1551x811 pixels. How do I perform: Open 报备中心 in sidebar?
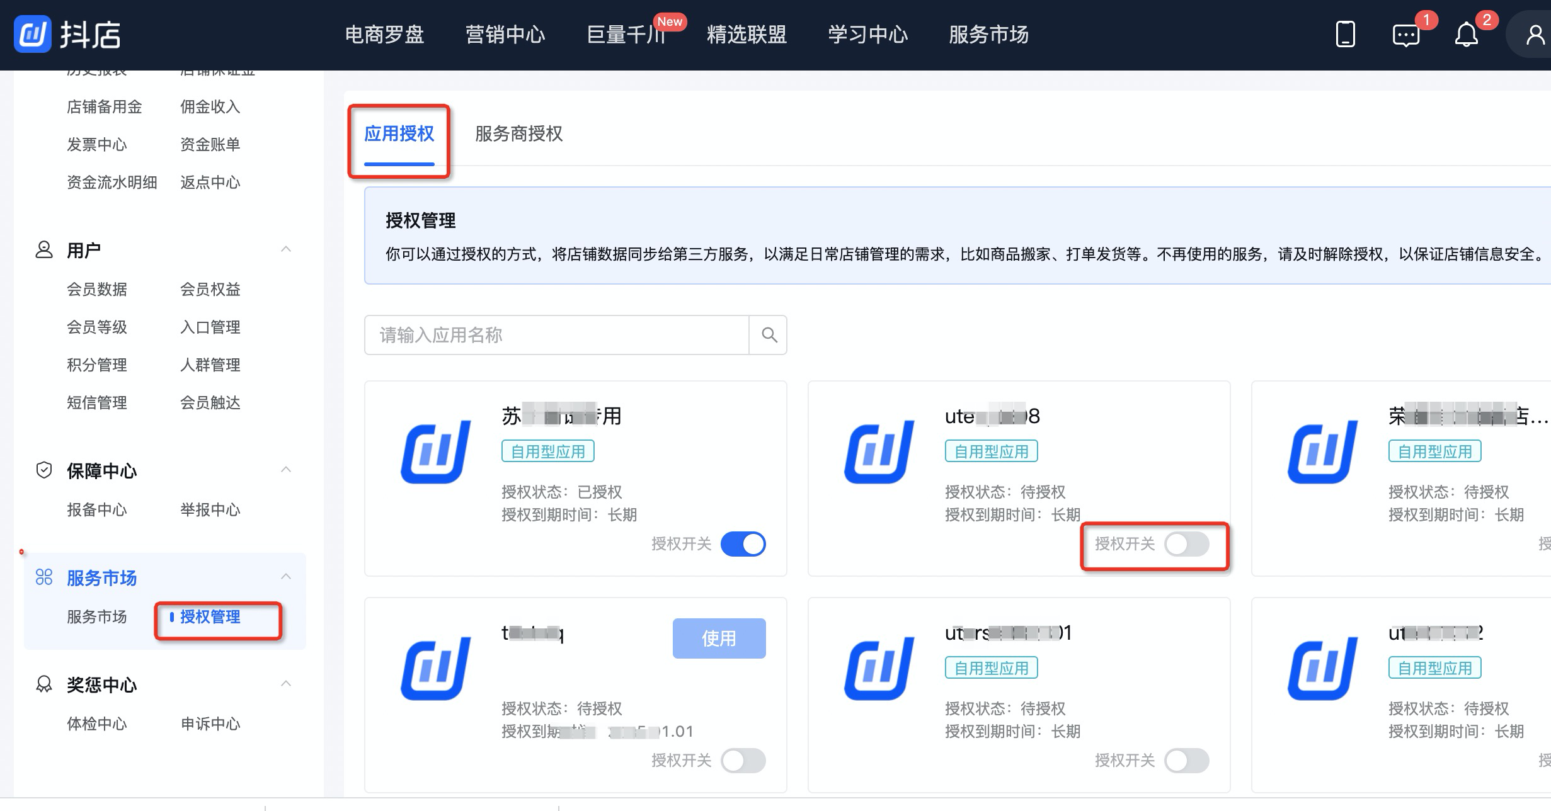click(x=97, y=510)
